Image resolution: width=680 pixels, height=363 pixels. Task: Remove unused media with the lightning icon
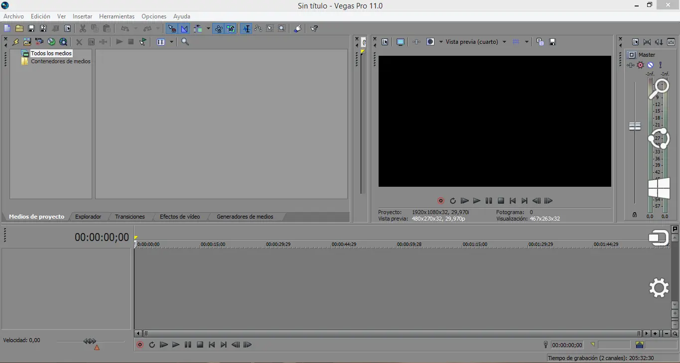coord(15,42)
